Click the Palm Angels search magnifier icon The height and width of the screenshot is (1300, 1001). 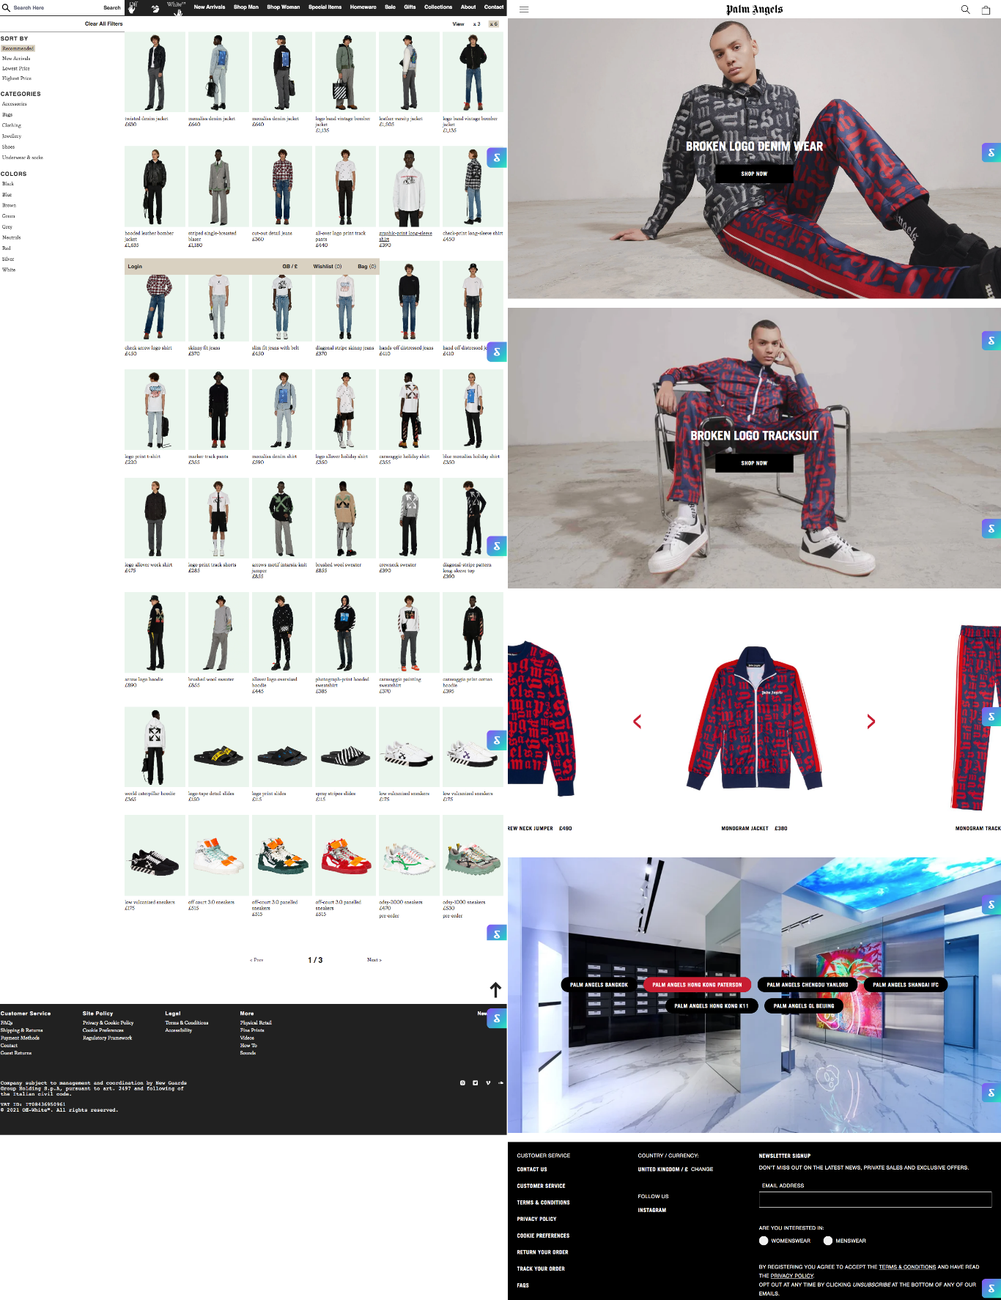point(965,10)
